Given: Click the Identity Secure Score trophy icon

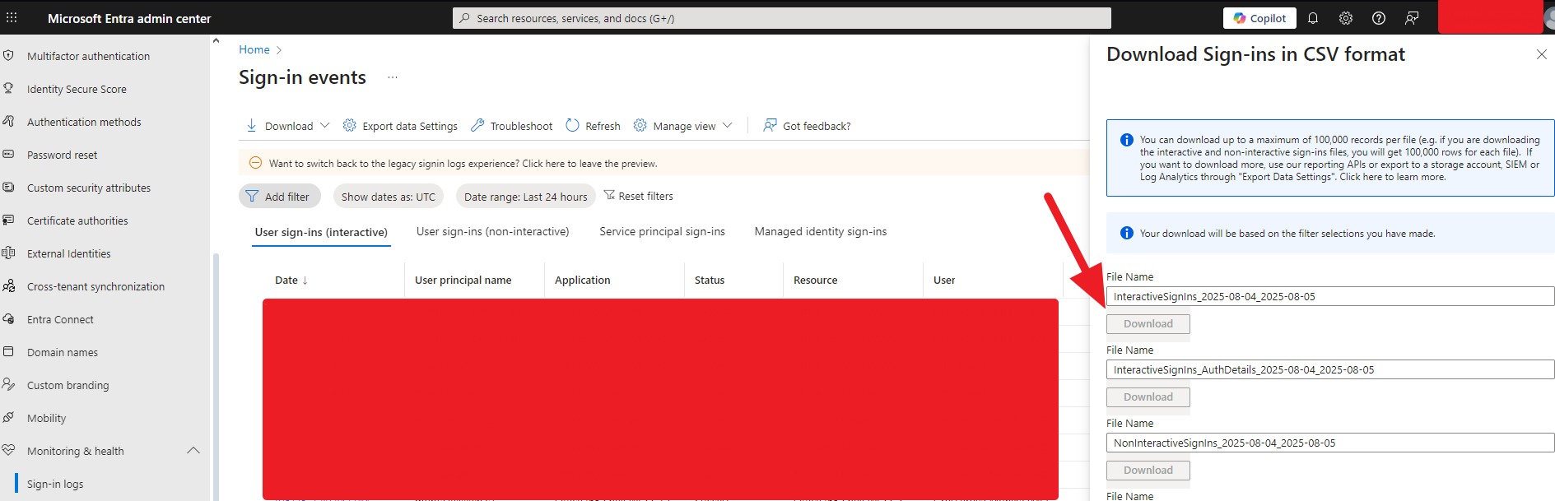Looking at the screenshot, I should [x=9, y=88].
